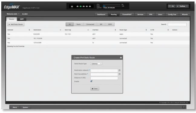Focus the routes Search field

point(177,24)
